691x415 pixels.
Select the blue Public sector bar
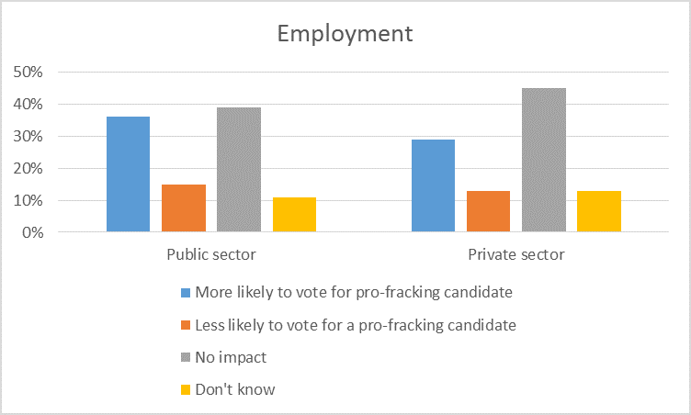click(128, 174)
